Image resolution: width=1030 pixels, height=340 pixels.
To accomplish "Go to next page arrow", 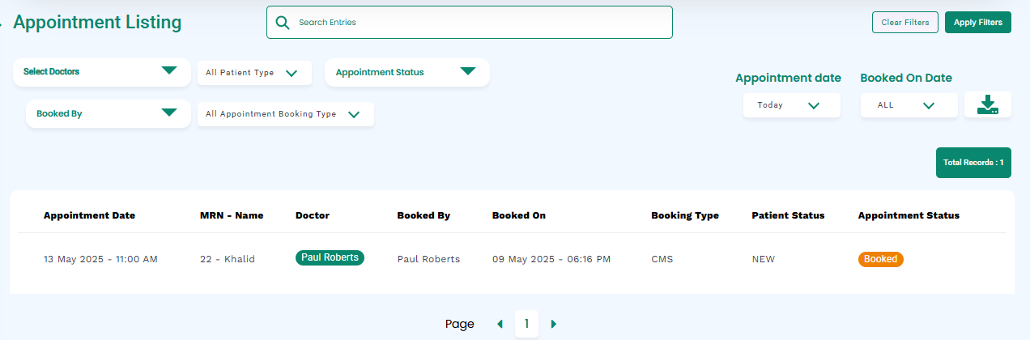I will [x=554, y=324].
